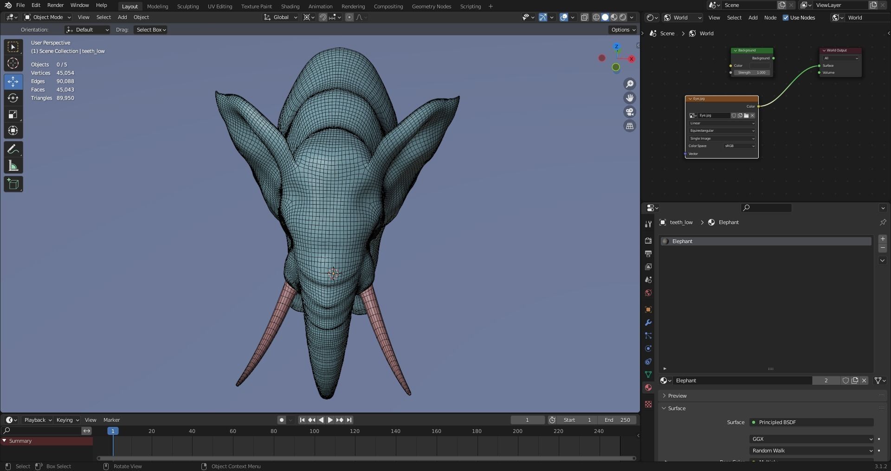Select the Measure tool
This screenshot has width=891, height=471.
(x=13, y=166)
